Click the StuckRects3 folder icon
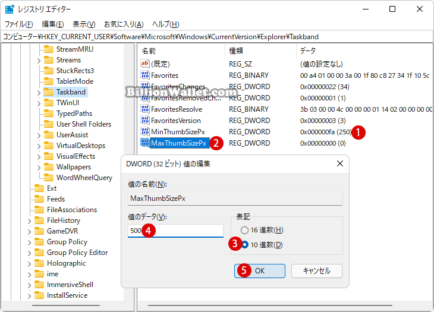 [x=49, y=71]
